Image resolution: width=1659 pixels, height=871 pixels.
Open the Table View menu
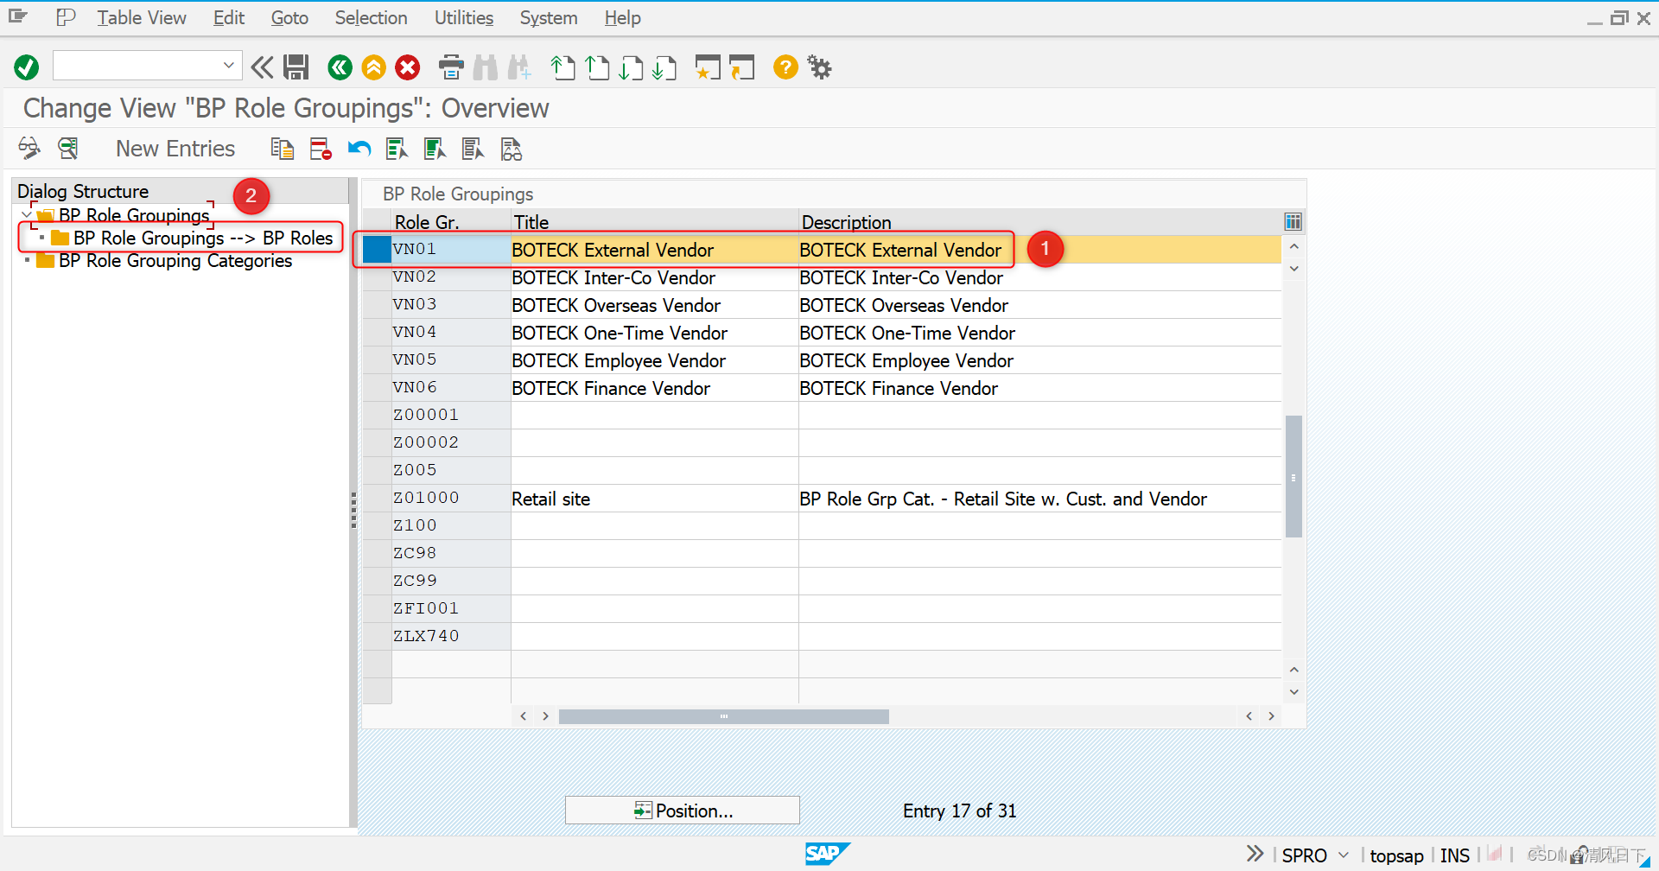click(141, 17)
